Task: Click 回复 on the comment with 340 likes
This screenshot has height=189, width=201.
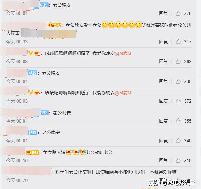Action: (x=163, y=141)
